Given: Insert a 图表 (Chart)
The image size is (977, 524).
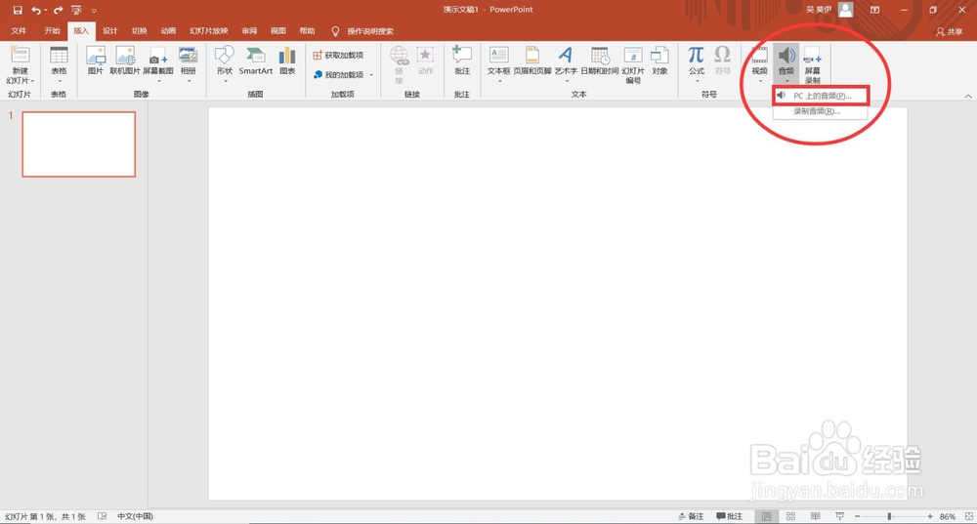Looking at the screenshot, I should point(287,60).
